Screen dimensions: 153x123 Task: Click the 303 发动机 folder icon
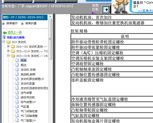pyautogui.click(x=8, y=42)
